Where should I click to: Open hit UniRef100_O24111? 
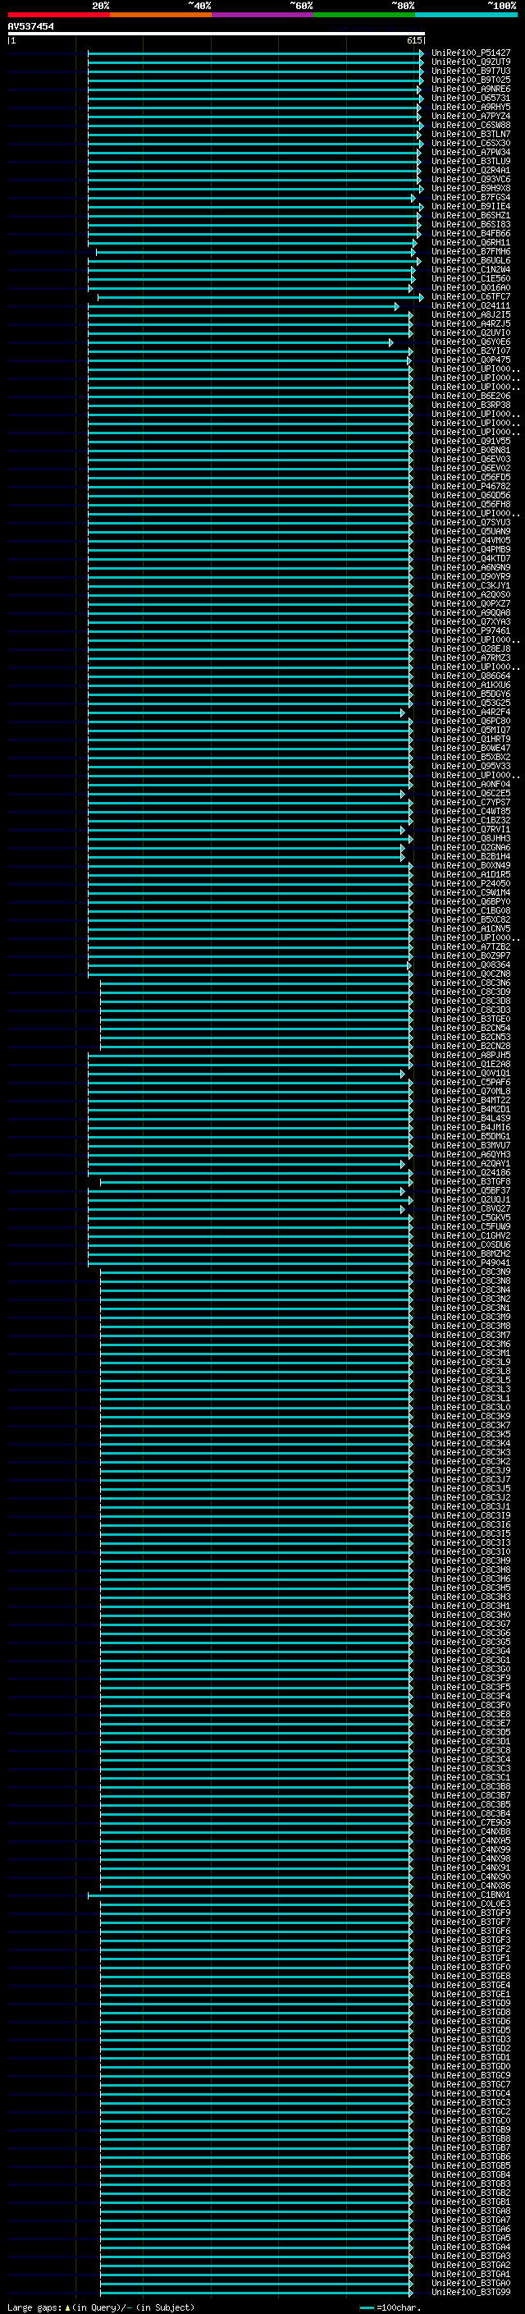pos(471,306)
